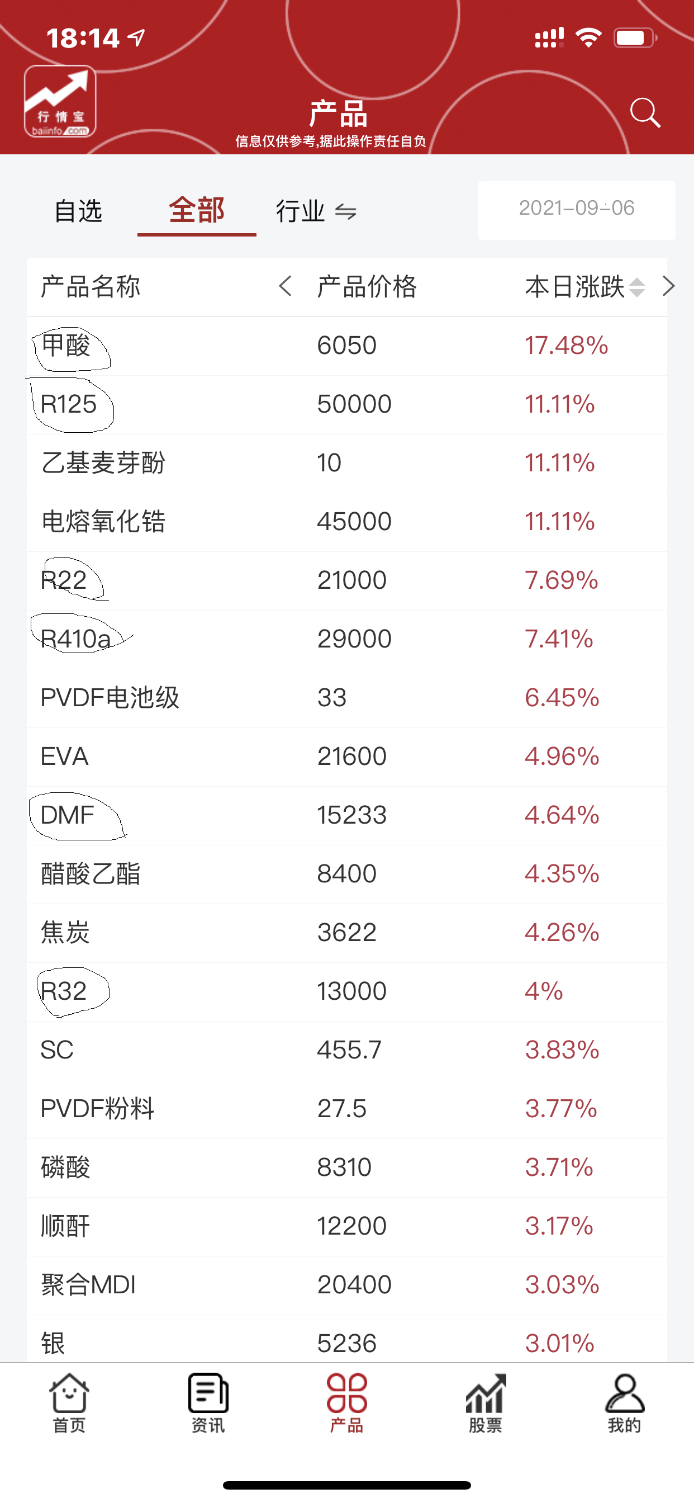Open the 乙基麦芽酚 product entry
This screenshot has width=694, height=1503.
pyautogui.click(x=103, y=464)
